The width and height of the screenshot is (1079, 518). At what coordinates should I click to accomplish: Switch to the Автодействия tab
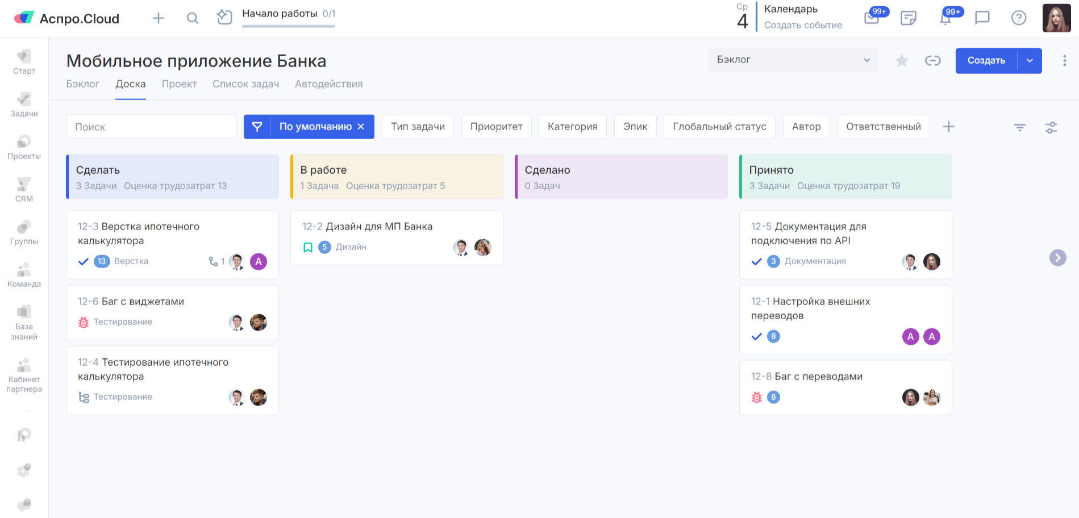pyautogui.click(x=328, y=84)
